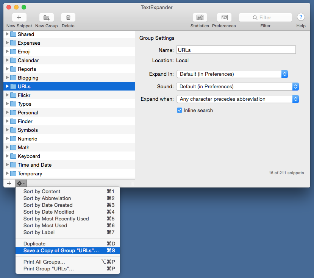The width and height of the screenshot is (314, 278).
Task: Click the group Name text field
Action: click(x=236, y=50)
